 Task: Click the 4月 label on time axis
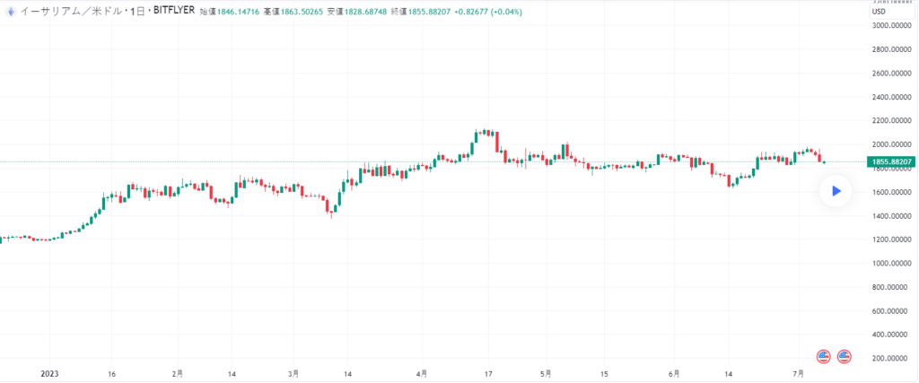point(422,373)
